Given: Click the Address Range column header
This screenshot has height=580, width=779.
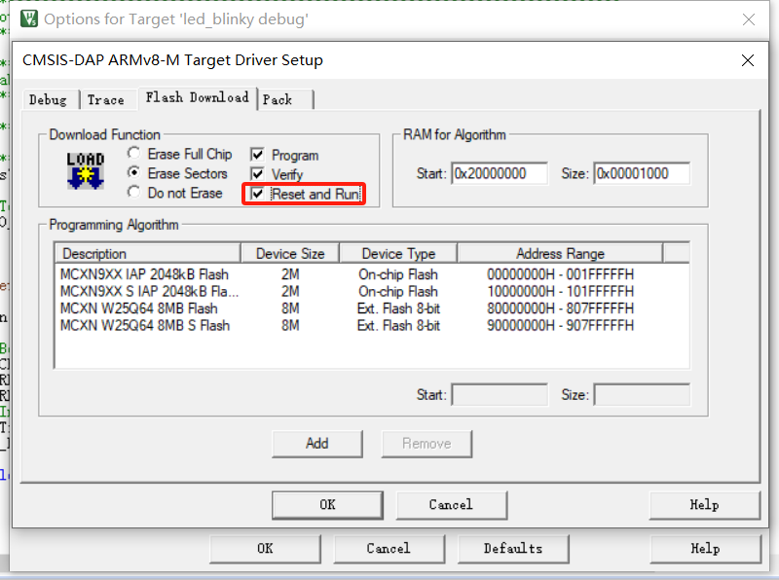Looking at the screenshot, I should [560, 253].
